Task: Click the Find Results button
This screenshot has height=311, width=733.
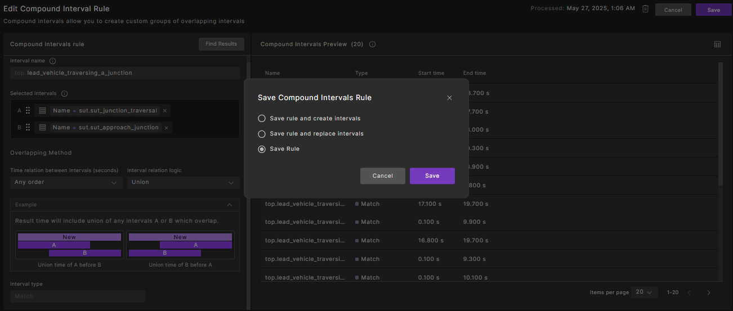Action: 221,44
